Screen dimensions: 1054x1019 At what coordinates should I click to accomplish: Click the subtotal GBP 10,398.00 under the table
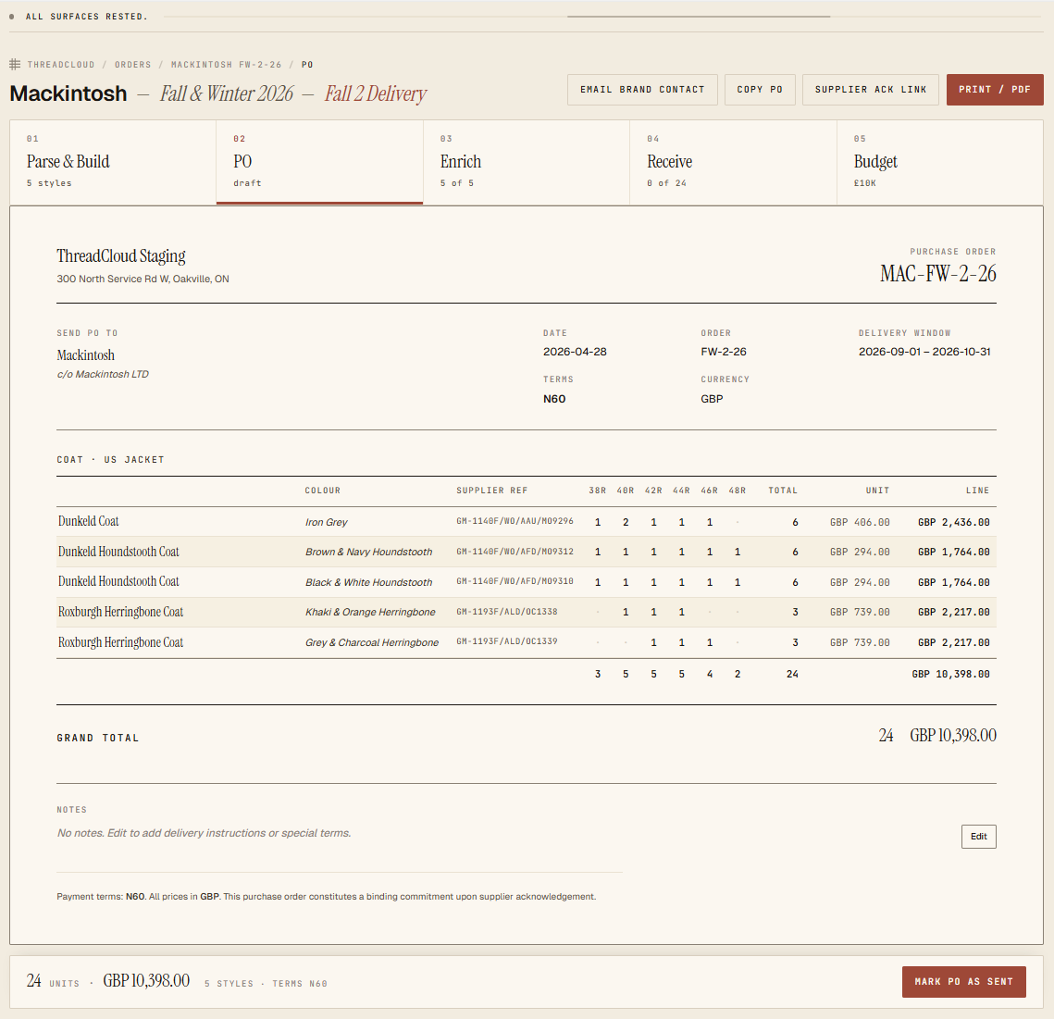(x=950, y=674)
